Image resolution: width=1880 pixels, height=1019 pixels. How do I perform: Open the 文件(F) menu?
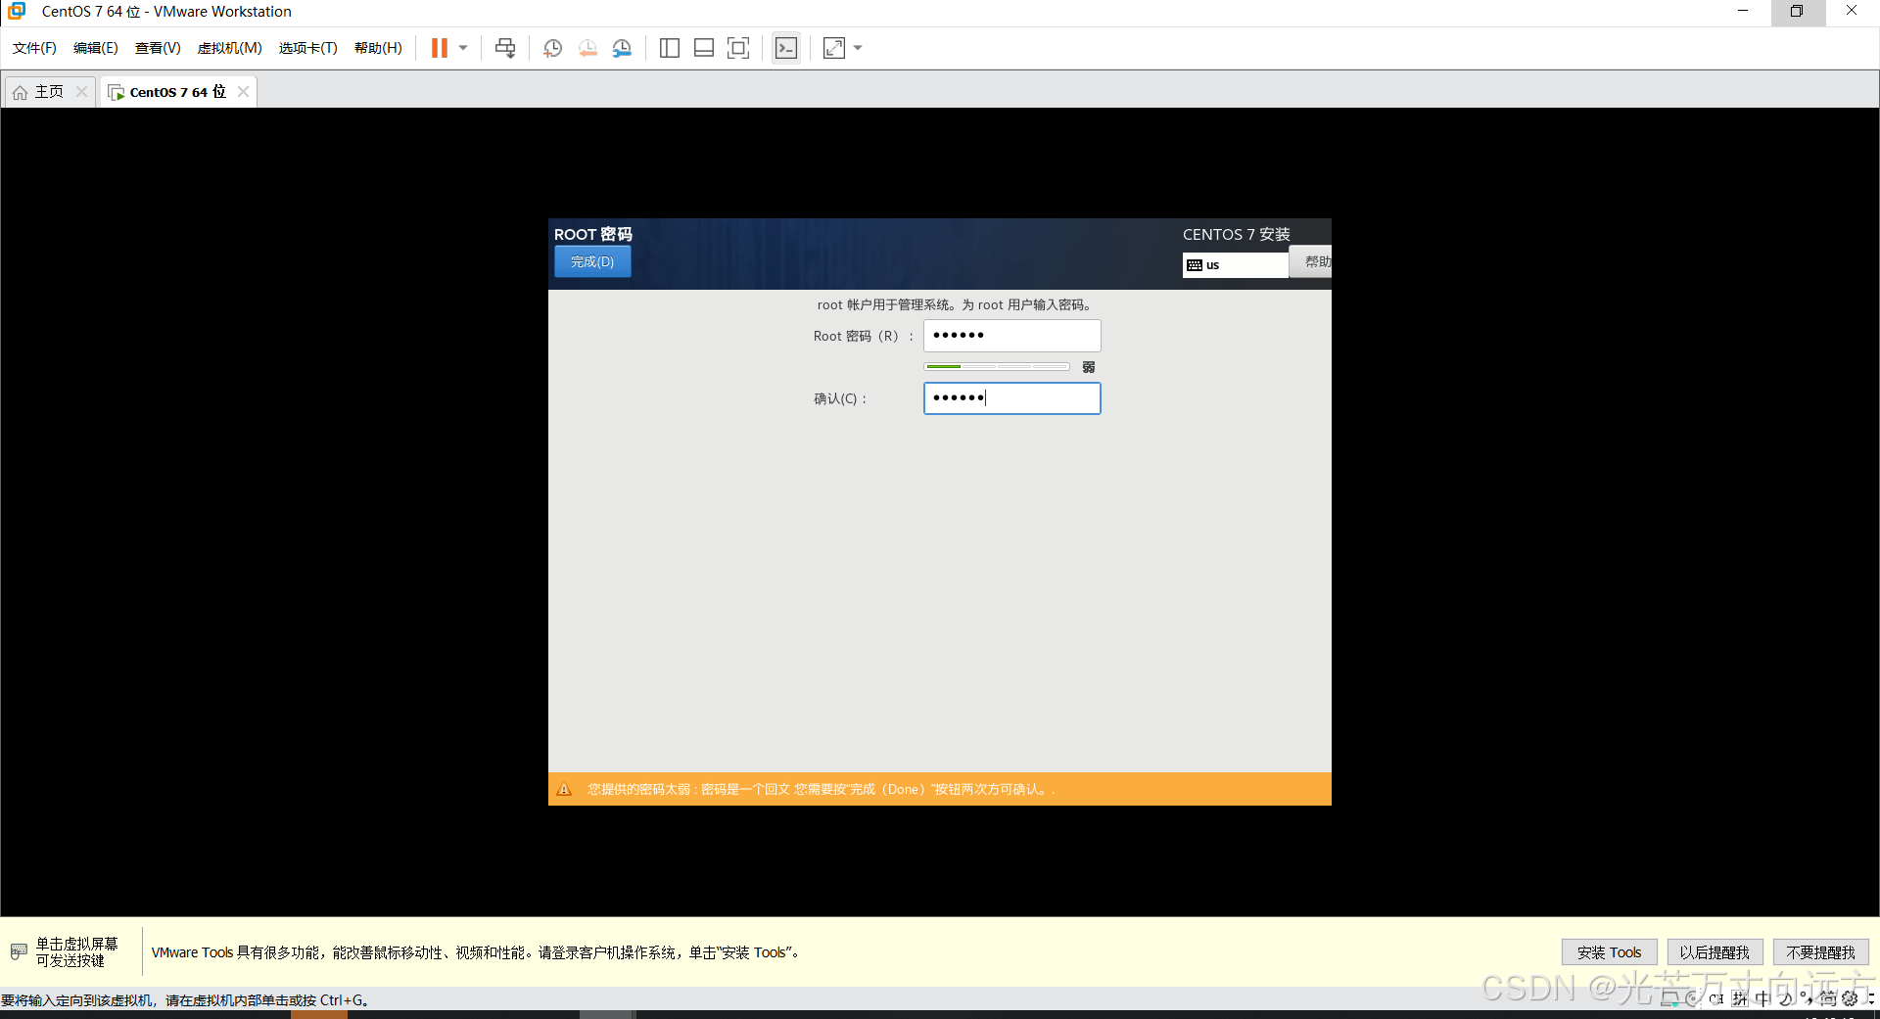[x=34, y=48]
